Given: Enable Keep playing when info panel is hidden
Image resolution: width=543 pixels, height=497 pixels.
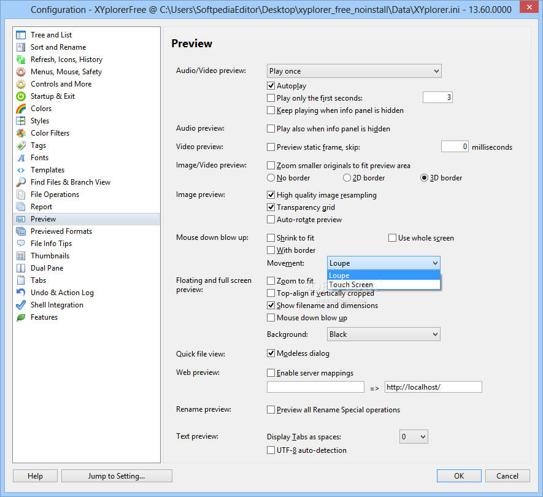Looking at the screenshot, I should pyautogui.click(x=271, y=110).
